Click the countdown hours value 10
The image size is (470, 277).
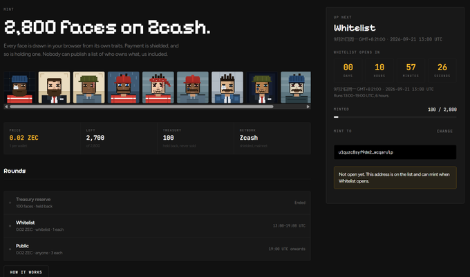pos(379,68)
